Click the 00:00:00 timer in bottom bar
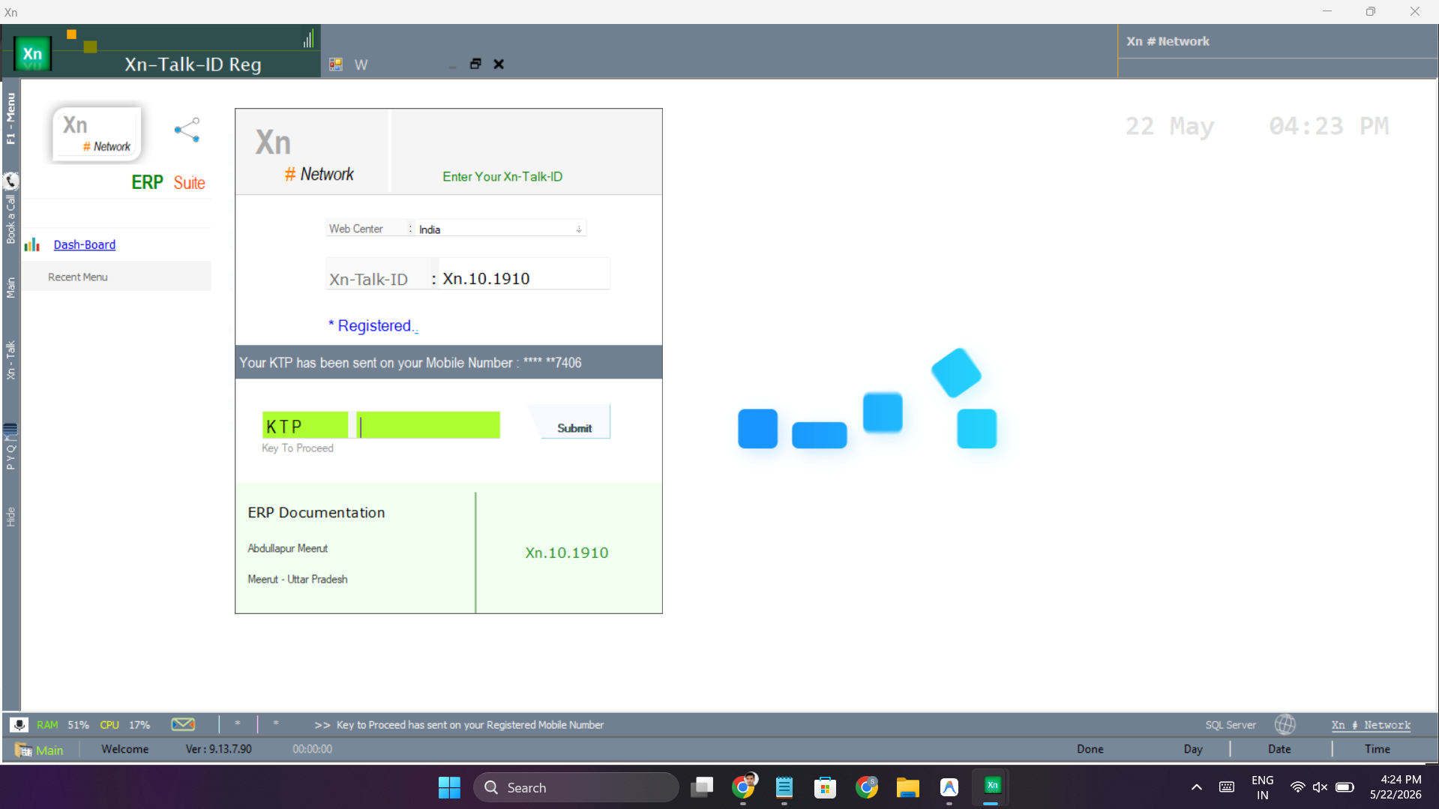Image resolution: width=1439 pixels, height=809 pixels. click(312, 749)
